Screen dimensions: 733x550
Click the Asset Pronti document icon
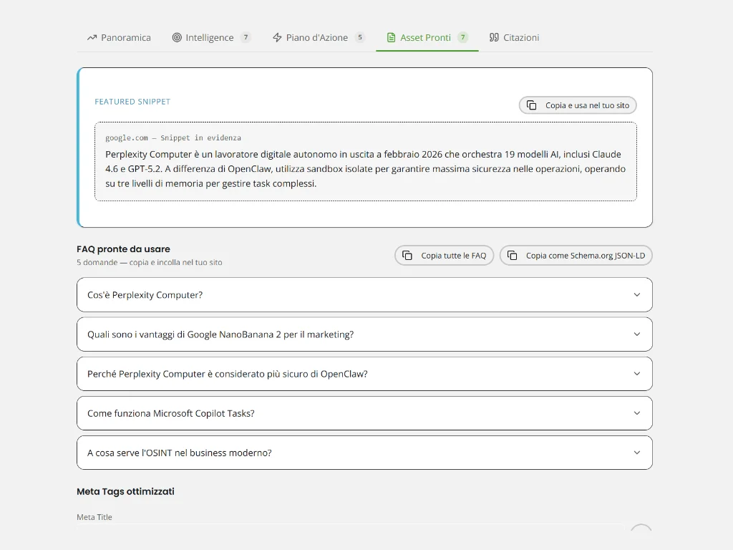coord(392,37)
